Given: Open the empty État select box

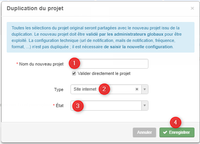Looking at the screenshot, I should coord(109,106).
